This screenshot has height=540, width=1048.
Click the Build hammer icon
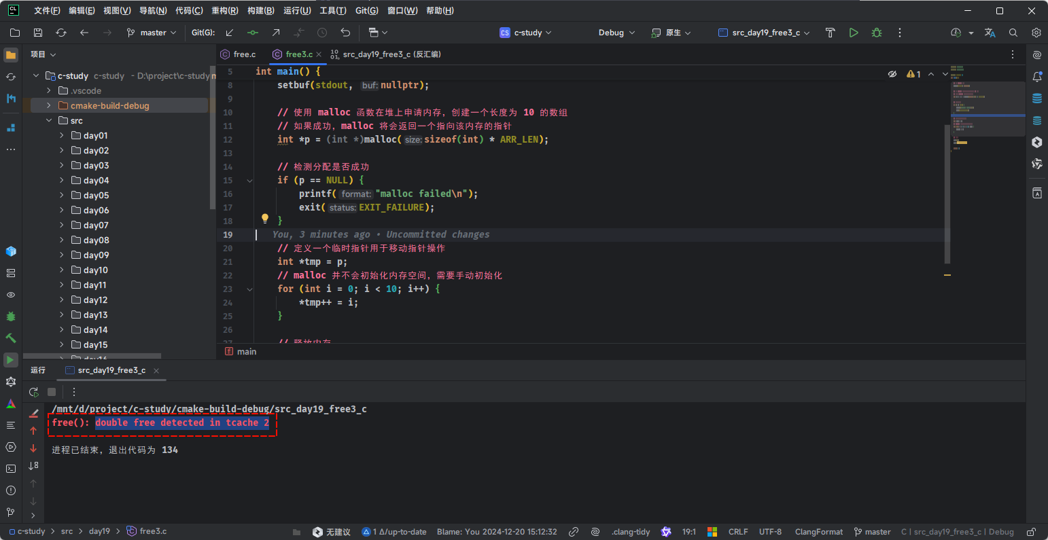point(830,33)
